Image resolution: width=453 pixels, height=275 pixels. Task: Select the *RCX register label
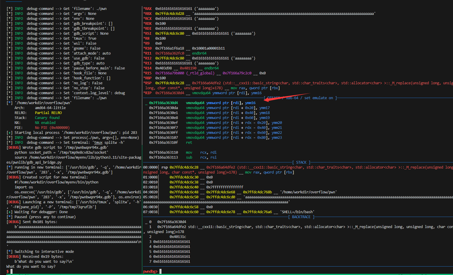tap(148, 19)
